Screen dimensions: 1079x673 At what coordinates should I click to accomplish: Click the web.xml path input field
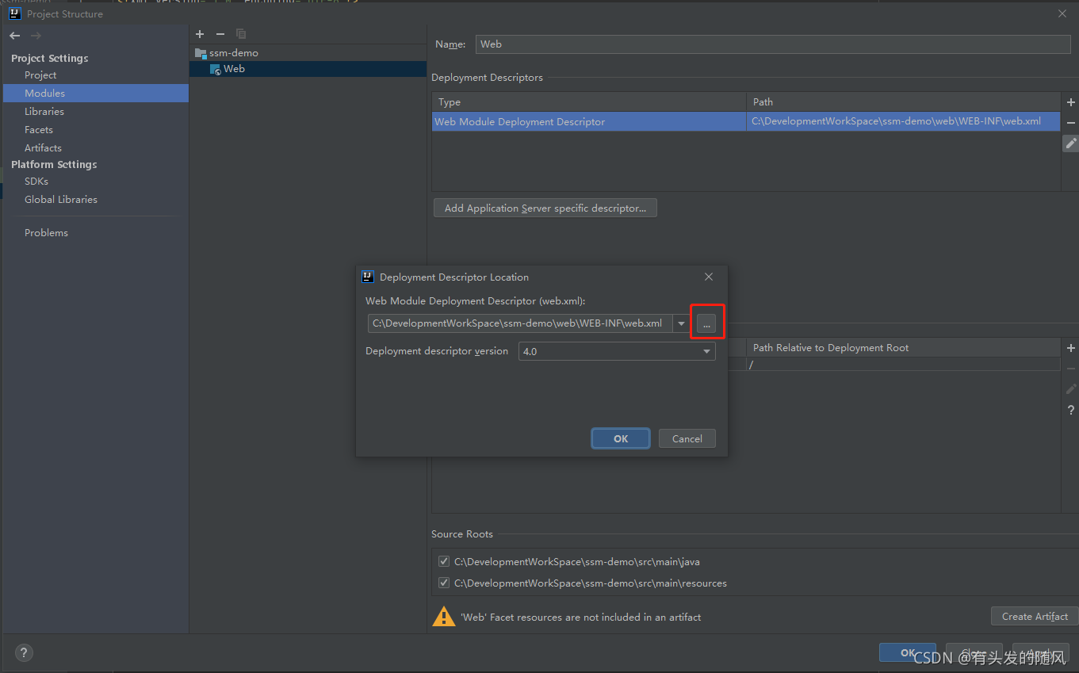click(x=520, y=323)
